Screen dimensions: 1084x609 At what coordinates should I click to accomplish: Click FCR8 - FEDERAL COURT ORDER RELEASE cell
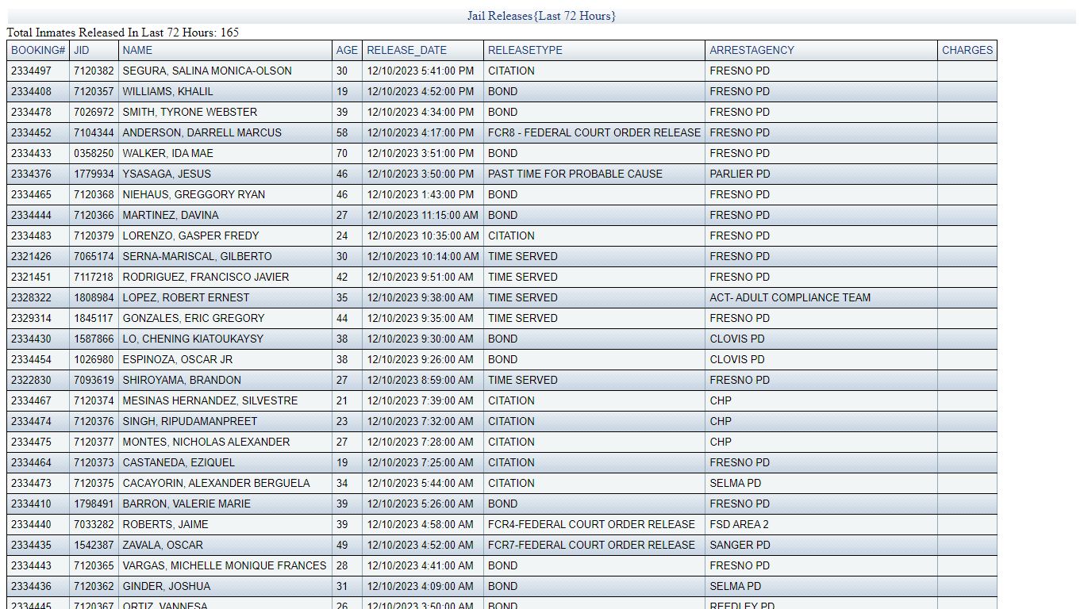[594, 132]
